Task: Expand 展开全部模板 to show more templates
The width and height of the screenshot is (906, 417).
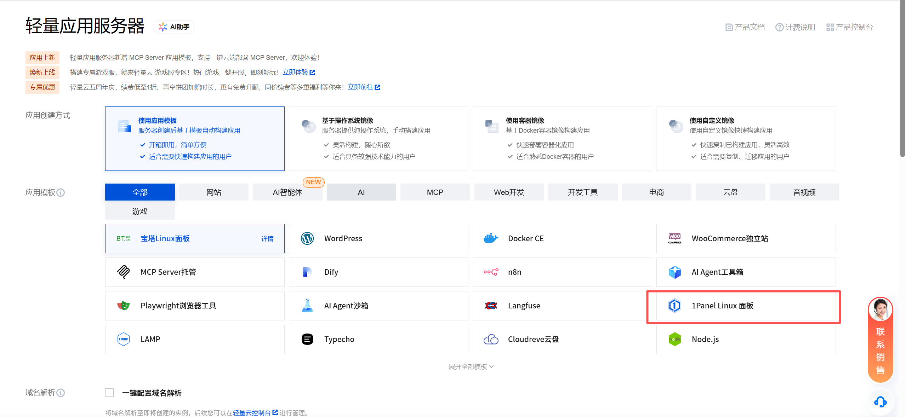Action: pyautogui.click(x=471, y=366)
